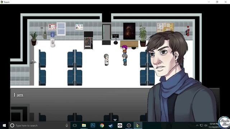Click the gray door at the back wall
This screenshot has height=129, width=230.
(106, 32)
